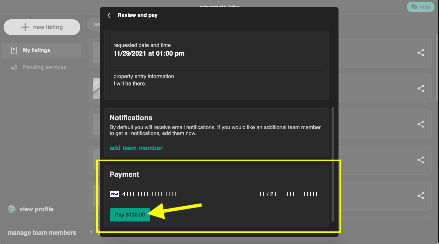Click the zip code field showing 11111
Image resolution: width=439 pixels, height=244 pixels.
(310, 194)
